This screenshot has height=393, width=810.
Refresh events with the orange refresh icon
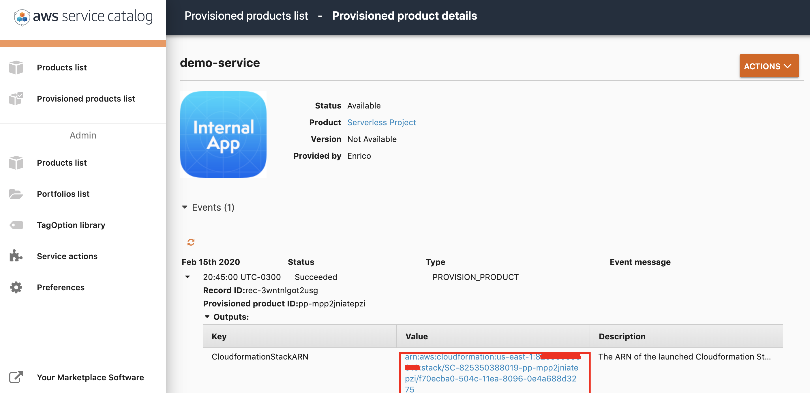click(191, 242)
